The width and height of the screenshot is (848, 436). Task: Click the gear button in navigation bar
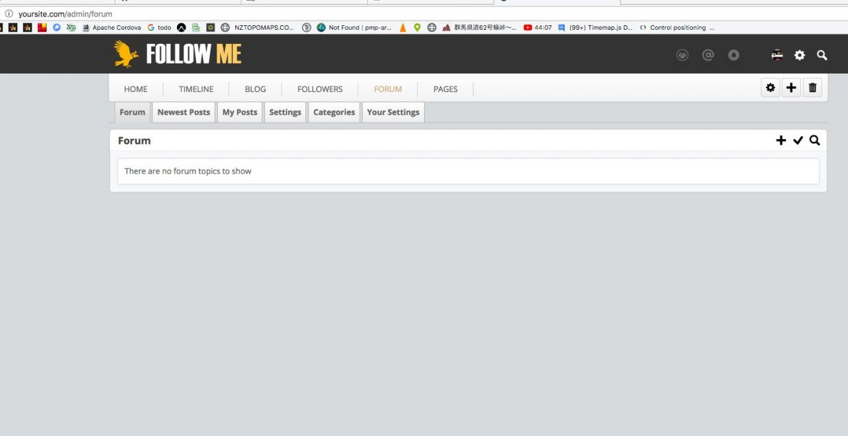click(770, 87)
